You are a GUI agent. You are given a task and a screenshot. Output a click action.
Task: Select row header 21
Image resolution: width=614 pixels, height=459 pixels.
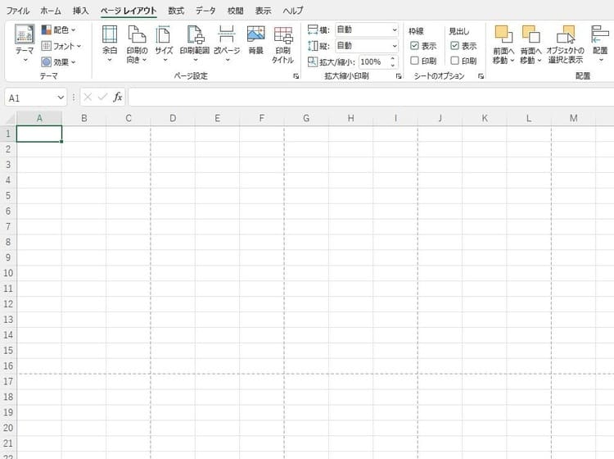[8, 443]
